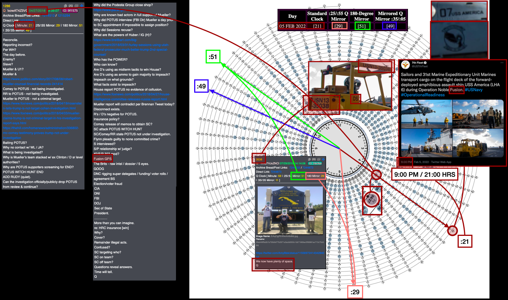Open the tweet's yellow forklift photo
This screenshot has height=300, width=508.
[478, 142]
